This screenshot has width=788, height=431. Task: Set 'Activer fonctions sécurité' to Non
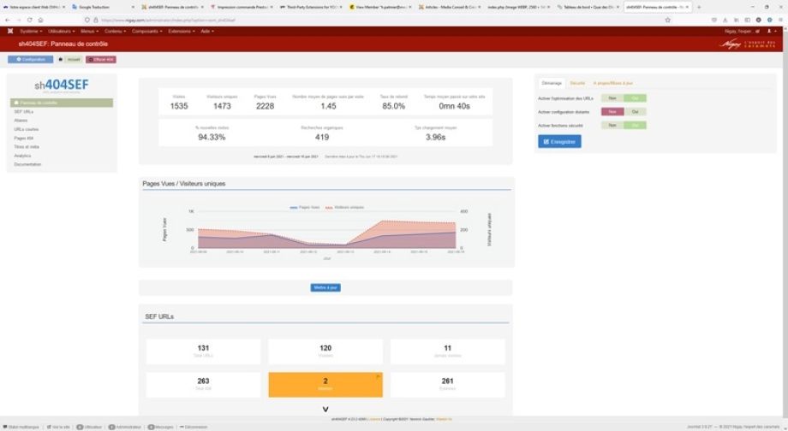(612, 126)
